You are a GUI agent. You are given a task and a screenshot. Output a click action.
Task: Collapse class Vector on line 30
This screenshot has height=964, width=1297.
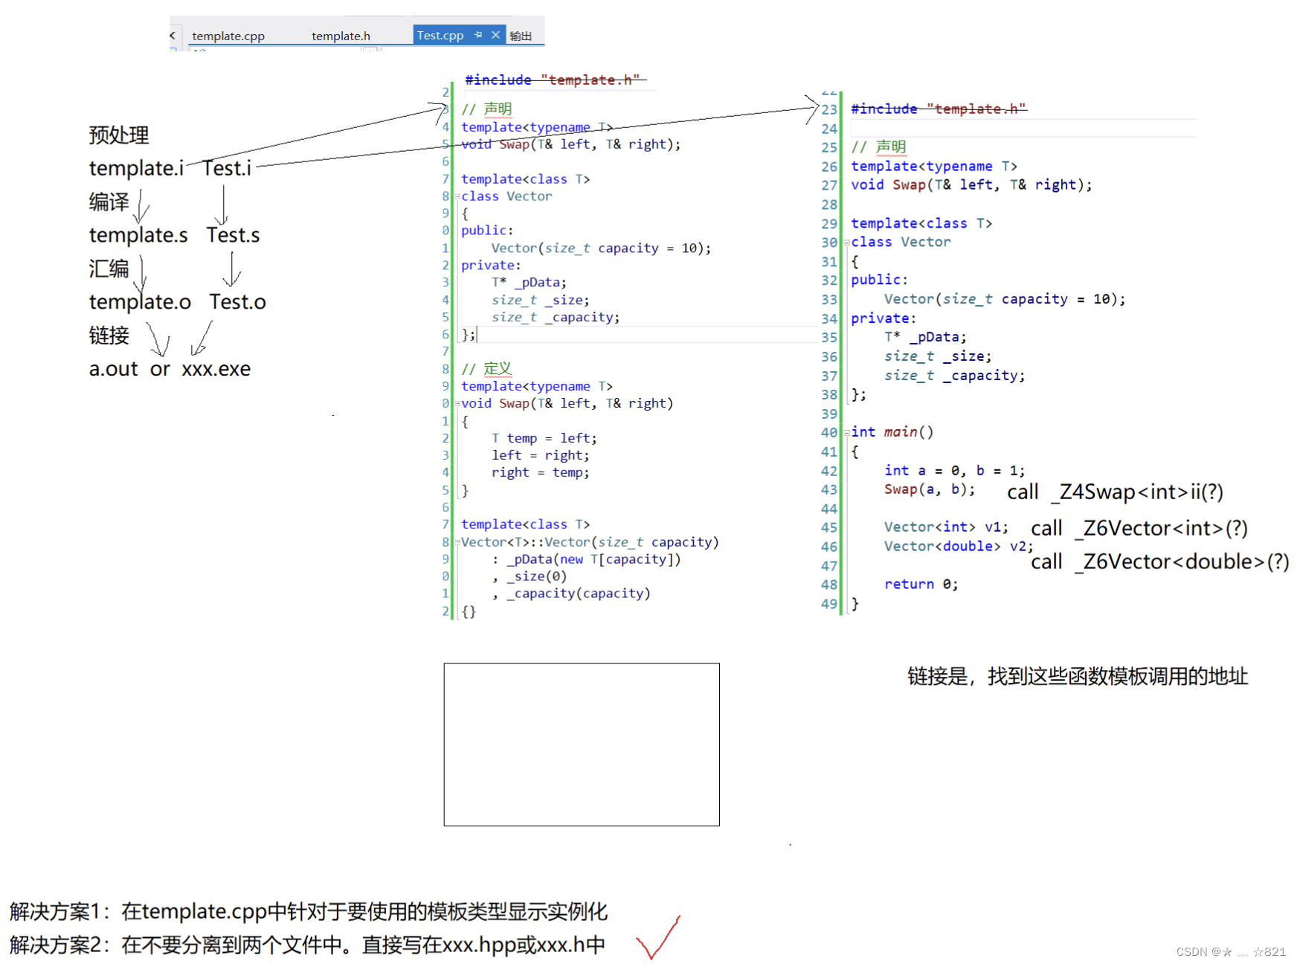[x=846, y=242]
